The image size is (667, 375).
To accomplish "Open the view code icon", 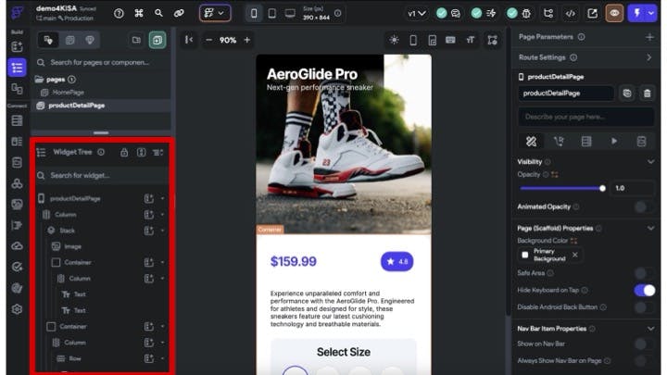I will click(x=570, y=14).
